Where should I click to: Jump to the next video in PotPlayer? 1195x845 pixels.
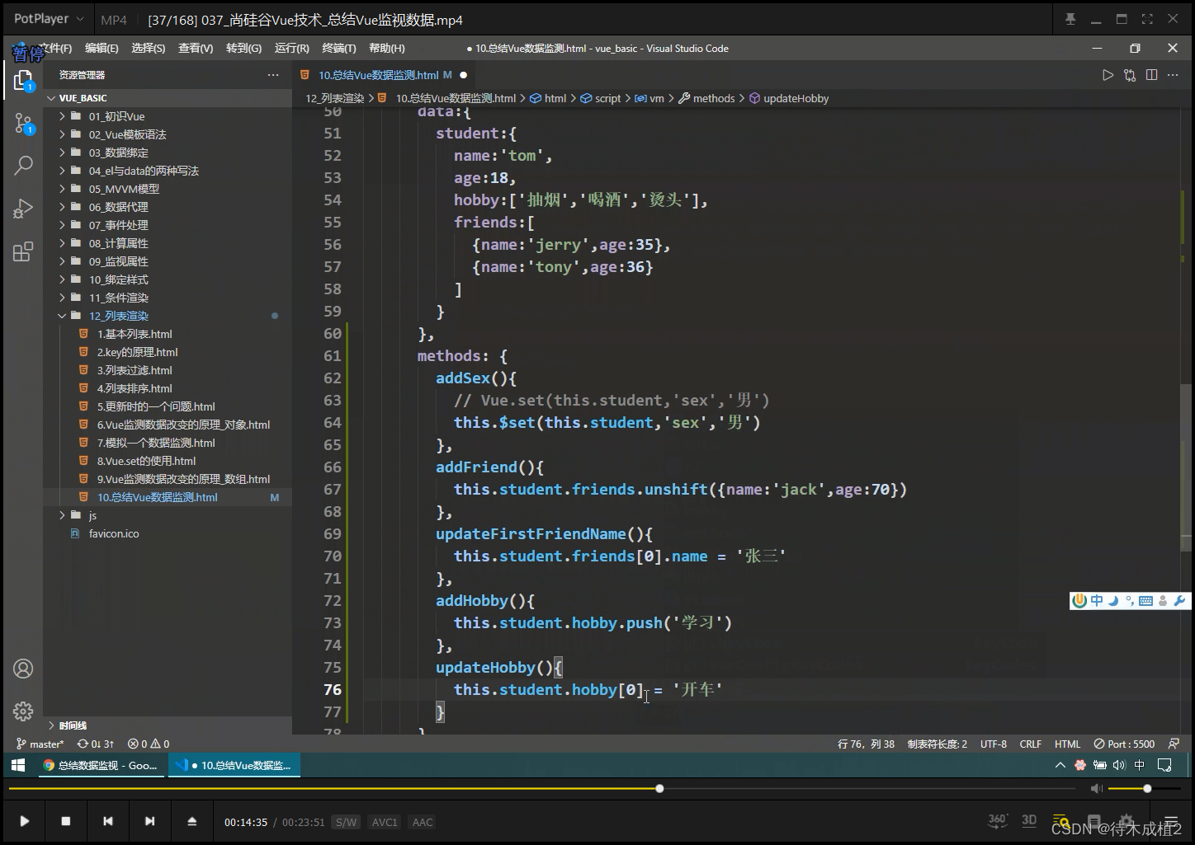point(149,821)
